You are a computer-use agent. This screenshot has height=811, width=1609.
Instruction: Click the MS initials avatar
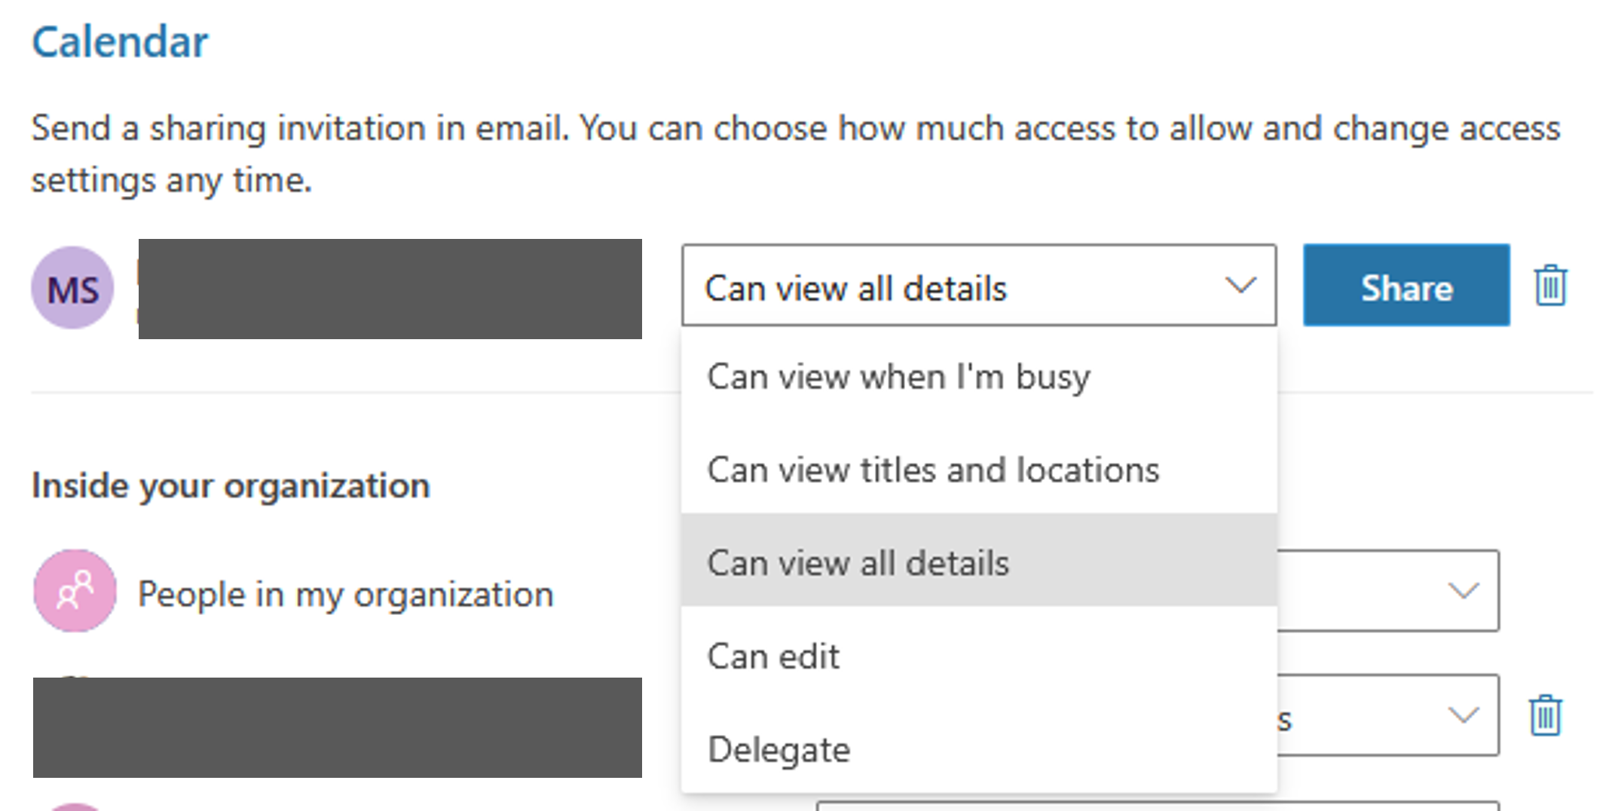[72, 288]
